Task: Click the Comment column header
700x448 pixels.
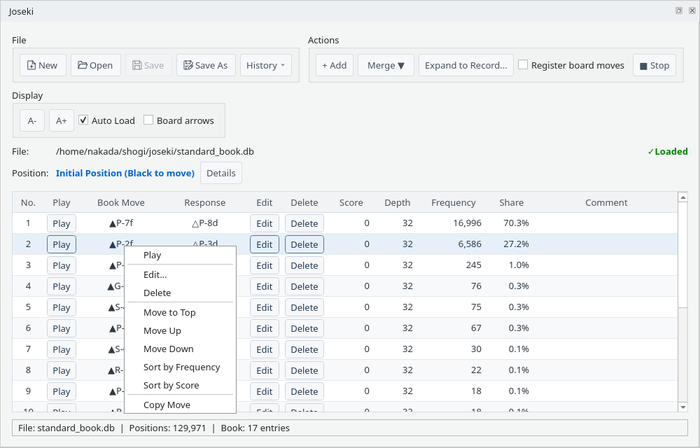Action: (x=606, y=202)
